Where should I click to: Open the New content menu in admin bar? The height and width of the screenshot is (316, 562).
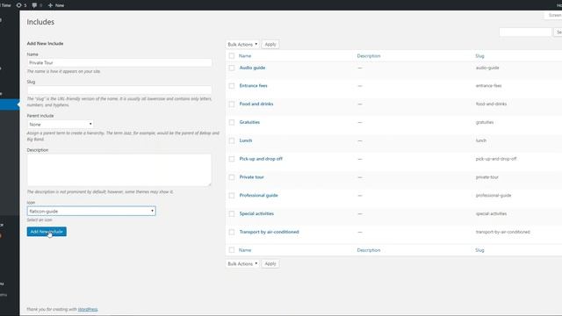coord(56,5)
